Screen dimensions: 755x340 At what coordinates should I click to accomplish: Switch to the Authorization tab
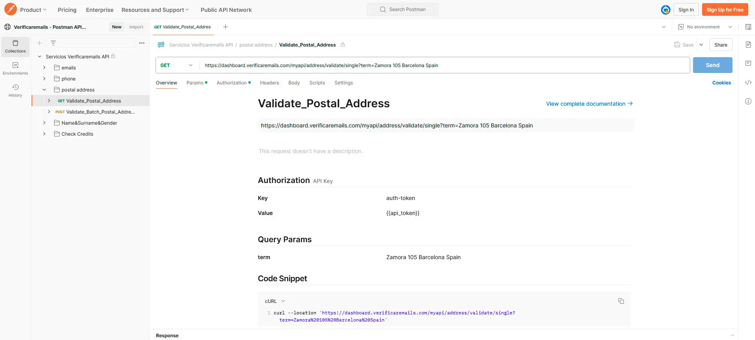233,83
